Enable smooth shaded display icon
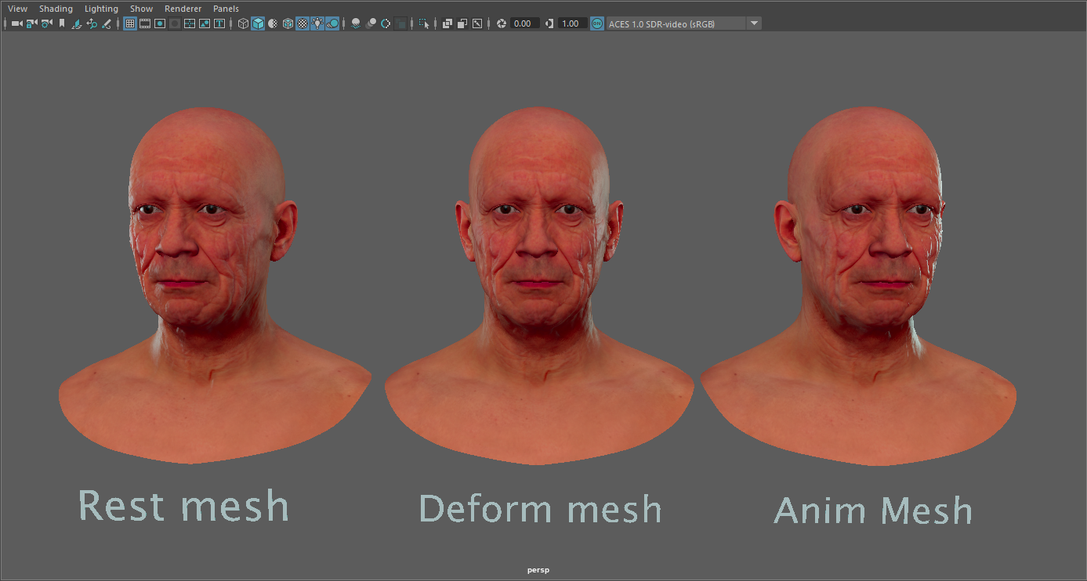This screenshot has width=1087, height=581. pos(258,23)
